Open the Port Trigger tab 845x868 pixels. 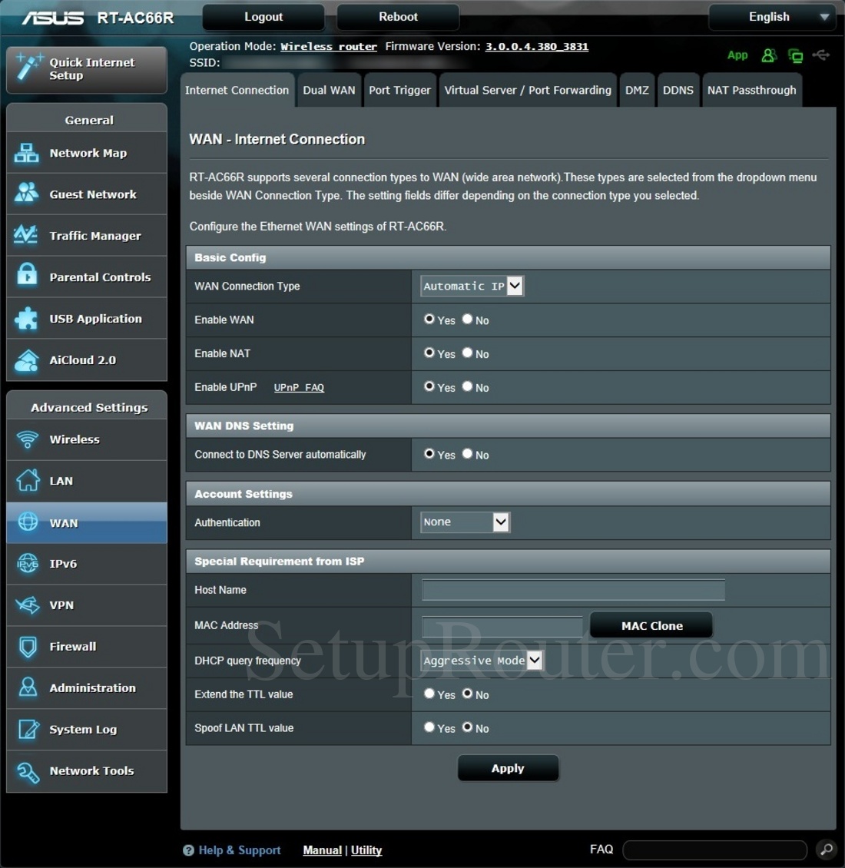coord(399,90)
